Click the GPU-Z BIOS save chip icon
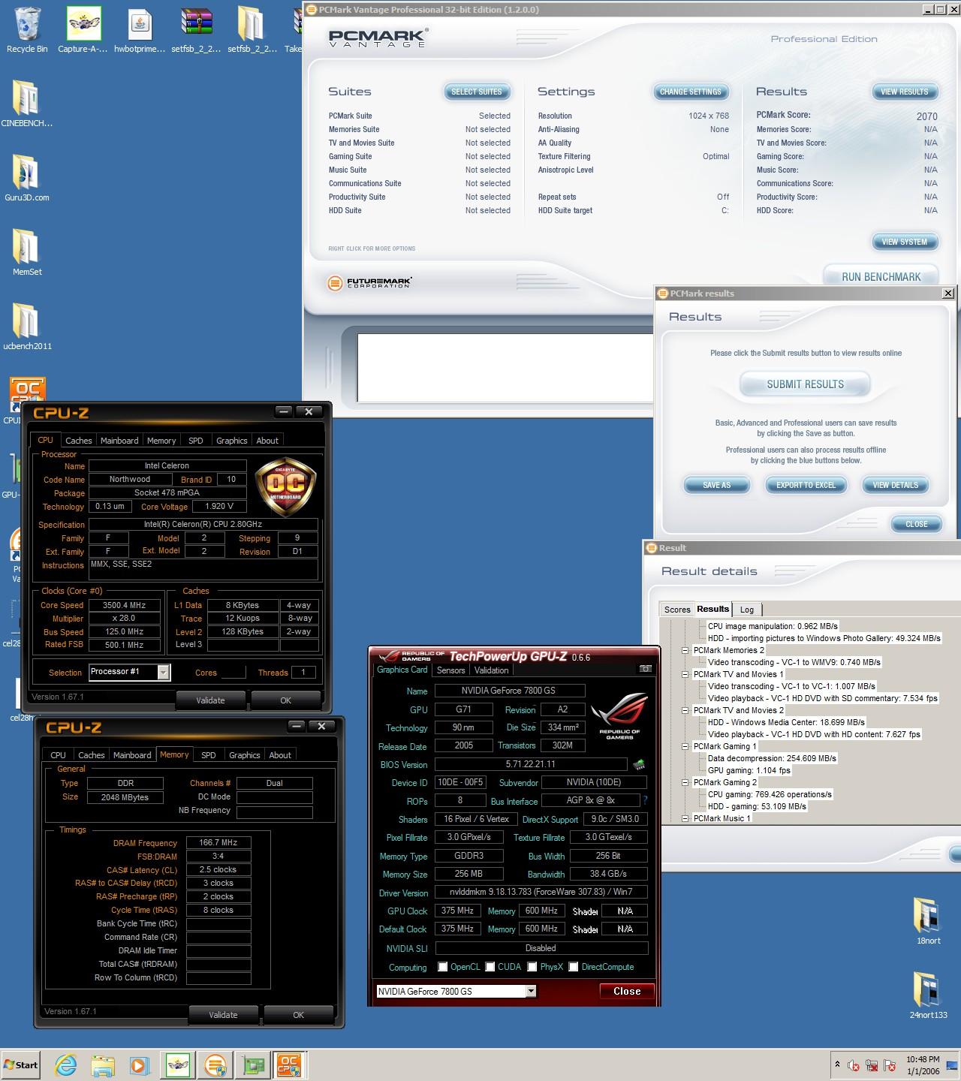The image size is (961, 1081). (x=639, y=765)
